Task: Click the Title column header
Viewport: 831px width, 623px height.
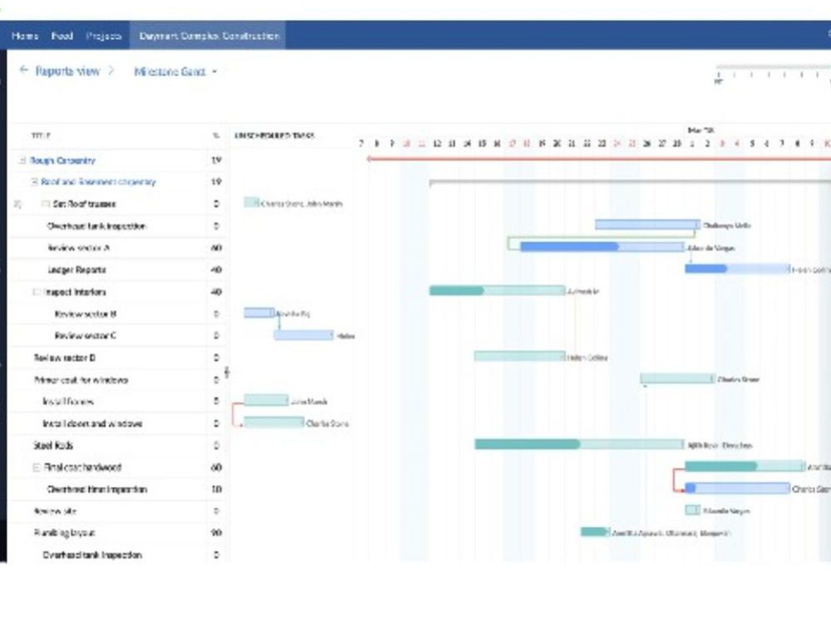Action: point(42,135)
